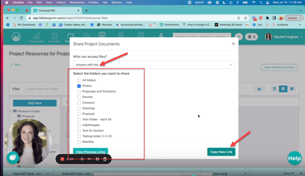Select the column view icon
305x176 pixels.
tap(292, 89)
